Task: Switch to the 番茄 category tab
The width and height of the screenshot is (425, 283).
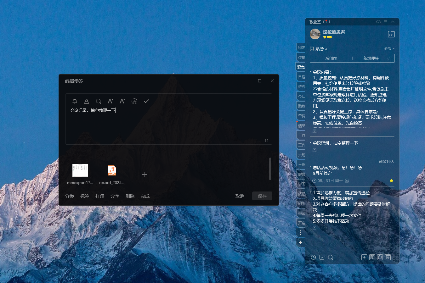Action: coord(301,214)
